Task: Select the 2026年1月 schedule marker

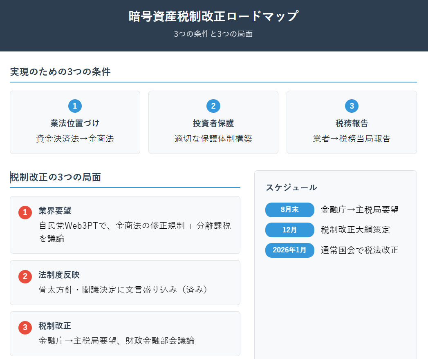Action: coord(290,250)
